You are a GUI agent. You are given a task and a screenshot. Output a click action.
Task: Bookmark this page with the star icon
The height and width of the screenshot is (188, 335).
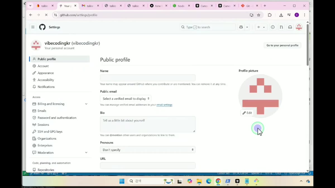[259, 15]
